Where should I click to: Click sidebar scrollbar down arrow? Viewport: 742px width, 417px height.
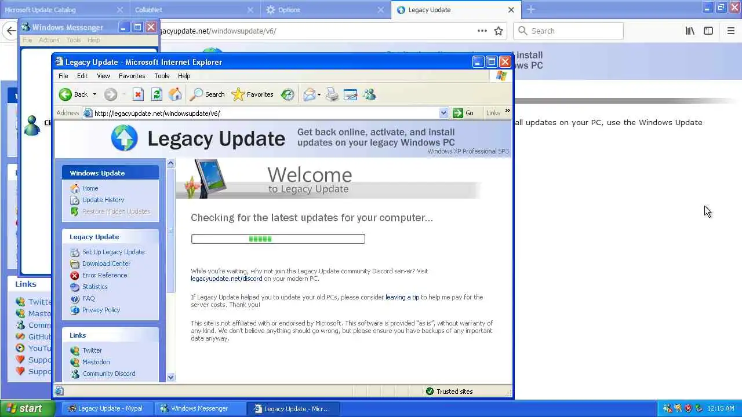pyautogui.click(x=170, y=377)
